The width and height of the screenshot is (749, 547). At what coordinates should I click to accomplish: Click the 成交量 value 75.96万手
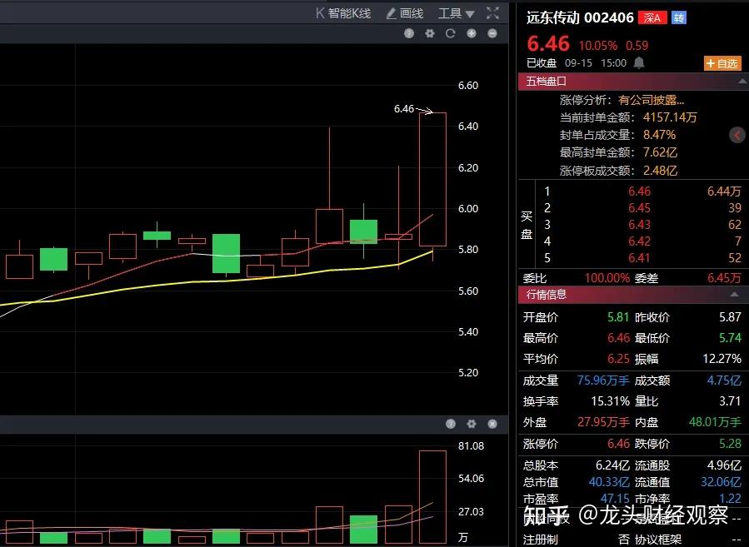[x=603, y=380]
